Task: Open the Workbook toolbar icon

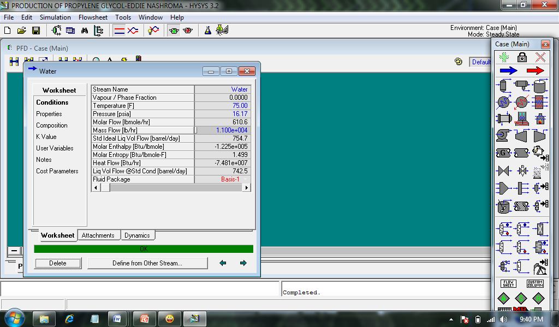Action: pos(70,31)
